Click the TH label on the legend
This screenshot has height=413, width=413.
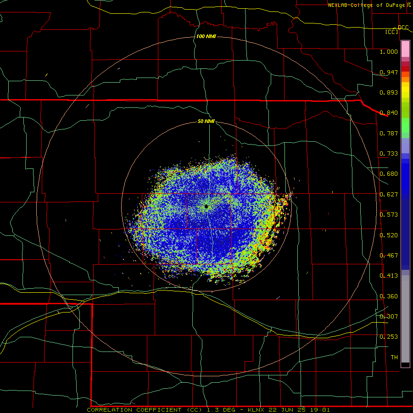(394, 357)
